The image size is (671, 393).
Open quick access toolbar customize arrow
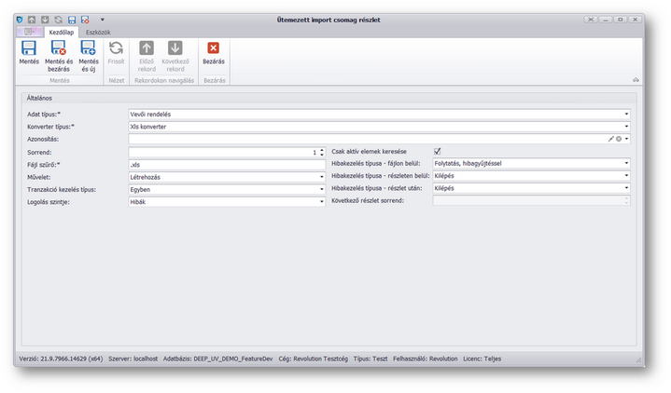pos(102,20)
